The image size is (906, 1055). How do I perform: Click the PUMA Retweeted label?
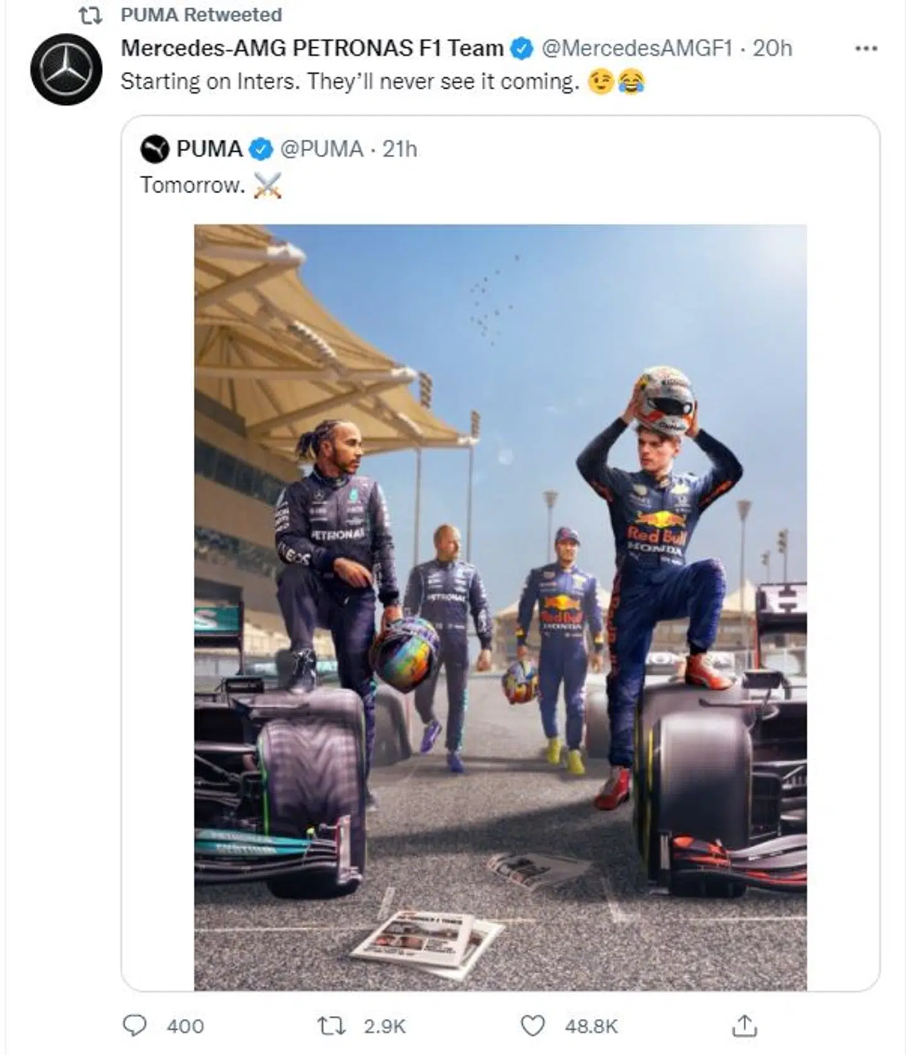tap(201, 15)
